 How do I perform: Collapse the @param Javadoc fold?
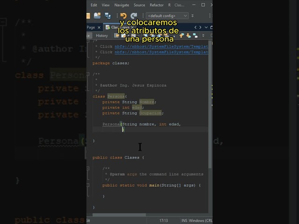click(88, 168)
